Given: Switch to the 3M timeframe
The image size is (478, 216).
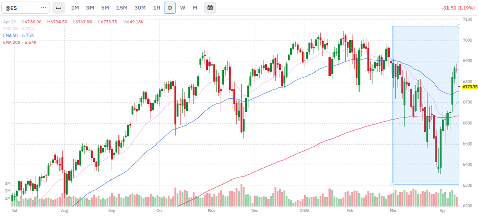Looking at the screenshot, I should 90,8.
